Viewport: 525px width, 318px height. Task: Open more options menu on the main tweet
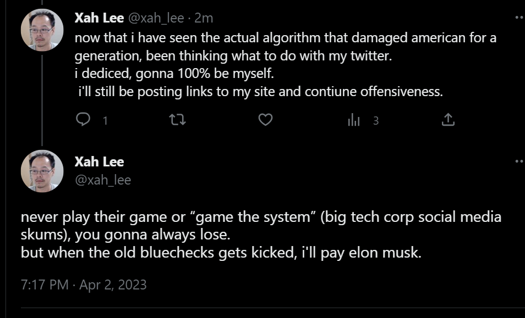point(518,161)
